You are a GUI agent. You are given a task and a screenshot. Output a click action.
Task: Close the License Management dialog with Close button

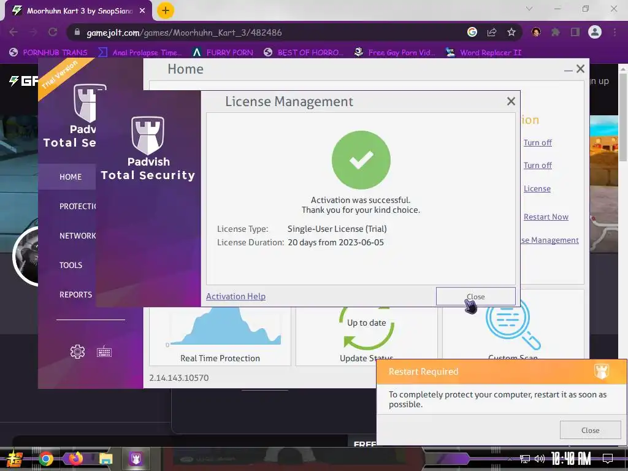(475, 296)
